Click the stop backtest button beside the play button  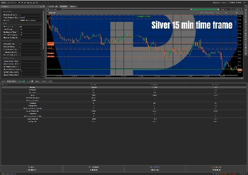tap(237, 10)
